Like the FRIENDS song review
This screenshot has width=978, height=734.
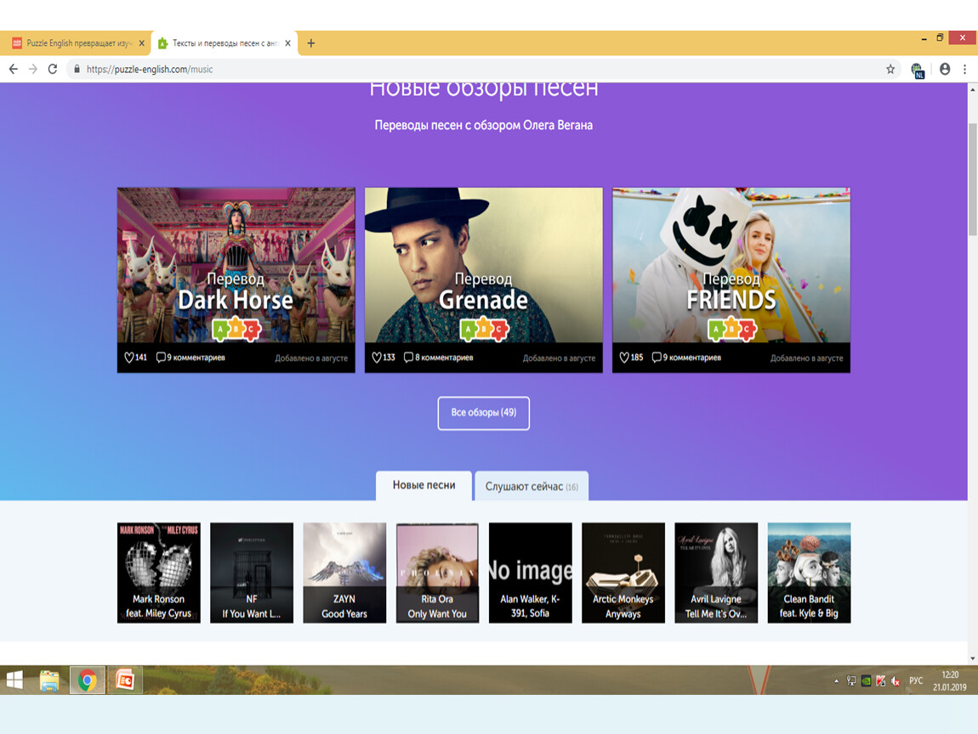click(624, 358)
